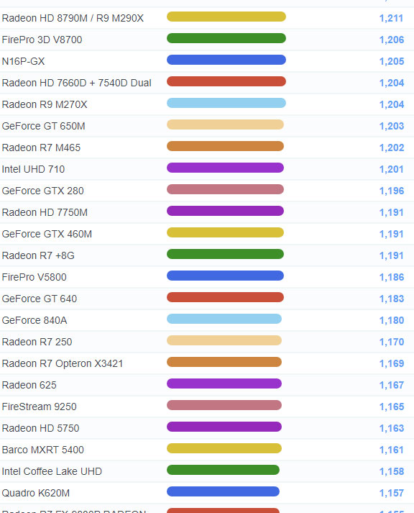Image resolution: width=414 pixels, height=513 pixels.
Task: Select the Radeon R7 Opteron X3421 name
Action: coord(63,363)
